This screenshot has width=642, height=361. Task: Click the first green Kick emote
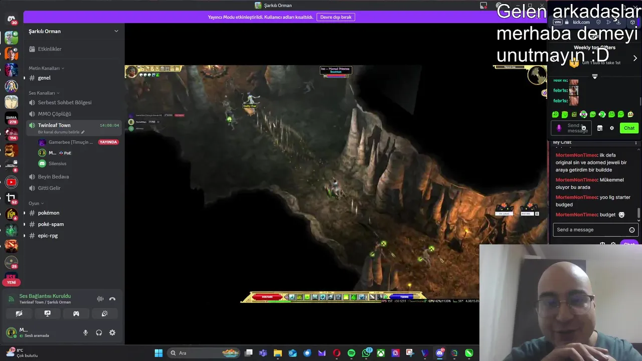click(555, 114)
